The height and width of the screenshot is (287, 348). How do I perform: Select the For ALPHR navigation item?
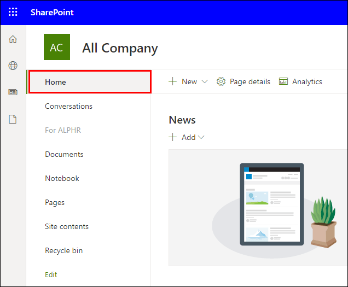pyautogui.click(x=63, y=130)
